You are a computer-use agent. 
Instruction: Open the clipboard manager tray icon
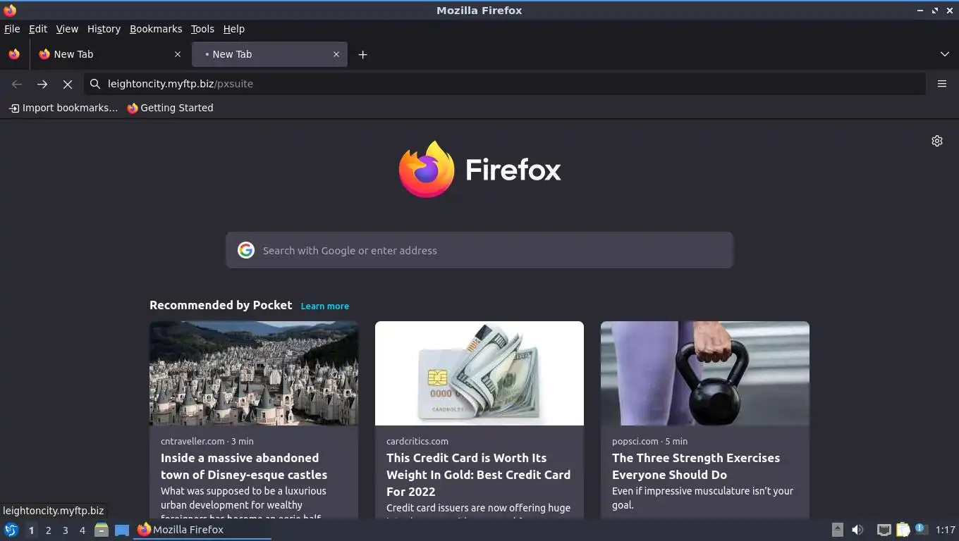click(x=903, y=530)
